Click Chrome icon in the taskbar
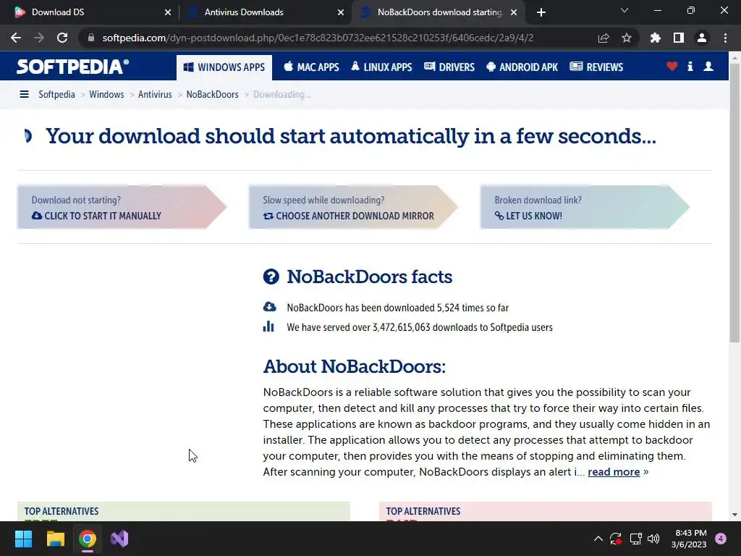The width and height of the screenshot is (741, 556). pyautogui.click(x=88, y=539)
